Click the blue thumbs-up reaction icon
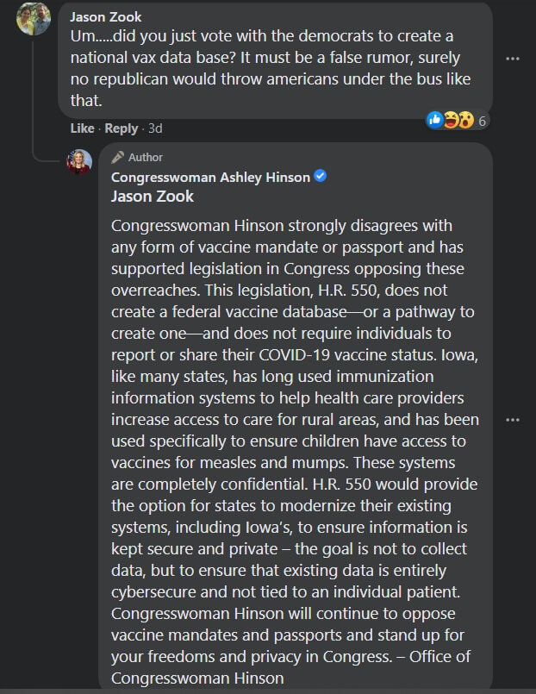 [435, 120]
